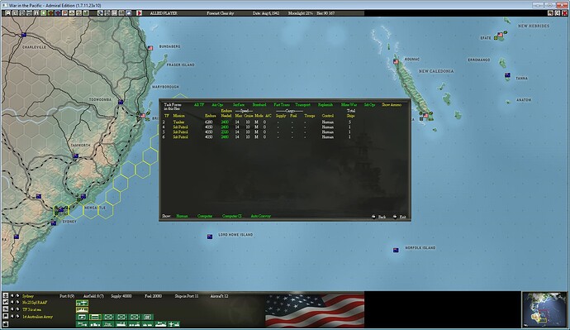Toggle the Sub Ops task force filter
This screenshot has width=570, height=330.
(369, 105)
